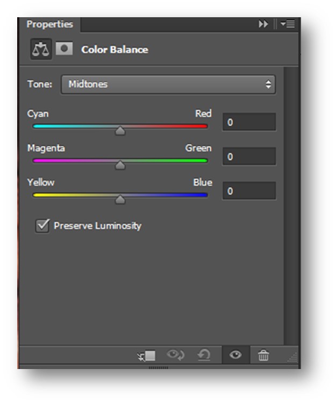Click the Preserve Luminosity label text
336x404 pixels.
(x=97, y=225)
